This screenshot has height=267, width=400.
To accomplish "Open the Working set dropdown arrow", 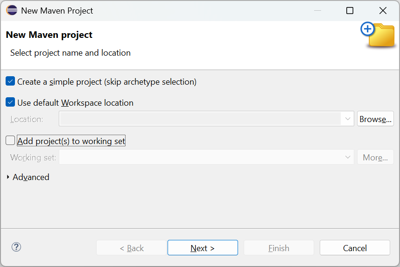I will pyautogui.click(x=348, y=157).
